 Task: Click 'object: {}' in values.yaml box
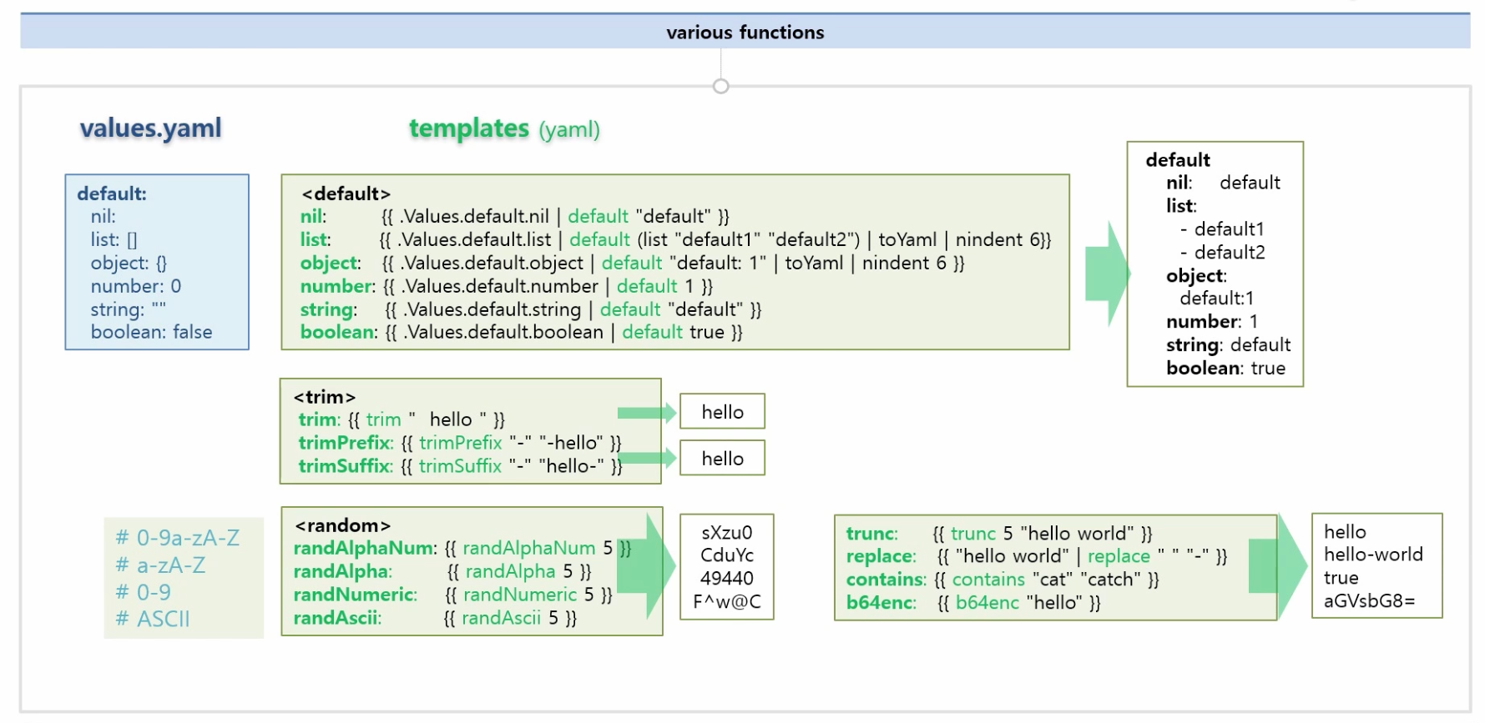coord(129,263)
